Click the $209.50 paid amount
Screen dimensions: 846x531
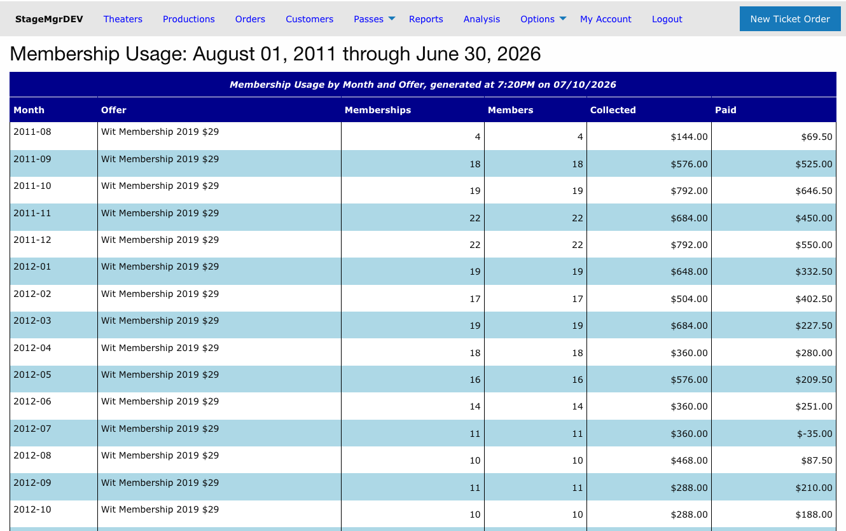click(x=814, y=380)
